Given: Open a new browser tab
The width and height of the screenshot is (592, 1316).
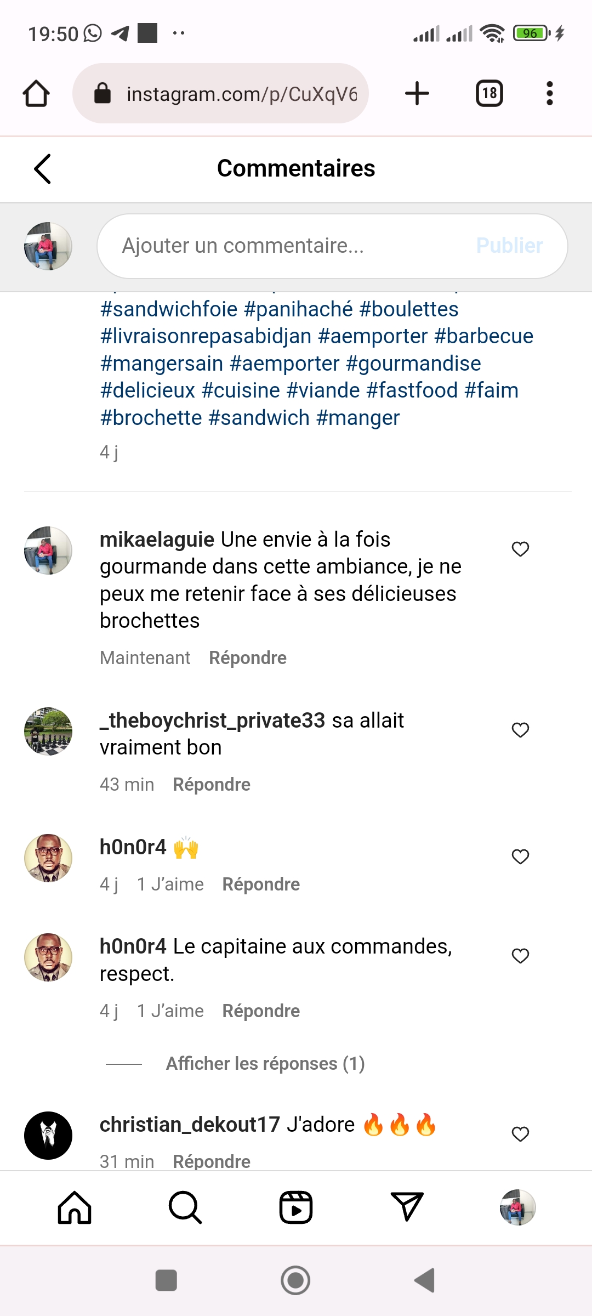Looking at the screenshot, I should (x=417, y=93).
